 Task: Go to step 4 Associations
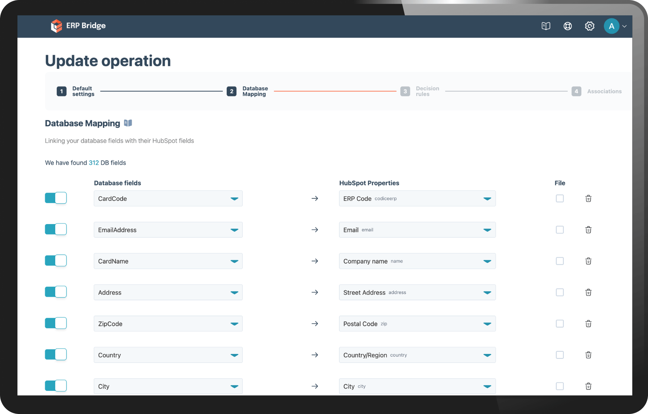point(597,91)
